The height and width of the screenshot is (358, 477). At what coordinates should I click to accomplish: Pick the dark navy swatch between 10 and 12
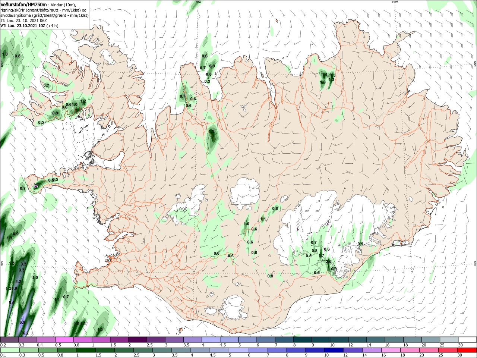click(333, 350)
